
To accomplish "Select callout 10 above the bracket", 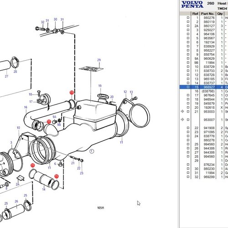I will [x=18, y=128].
